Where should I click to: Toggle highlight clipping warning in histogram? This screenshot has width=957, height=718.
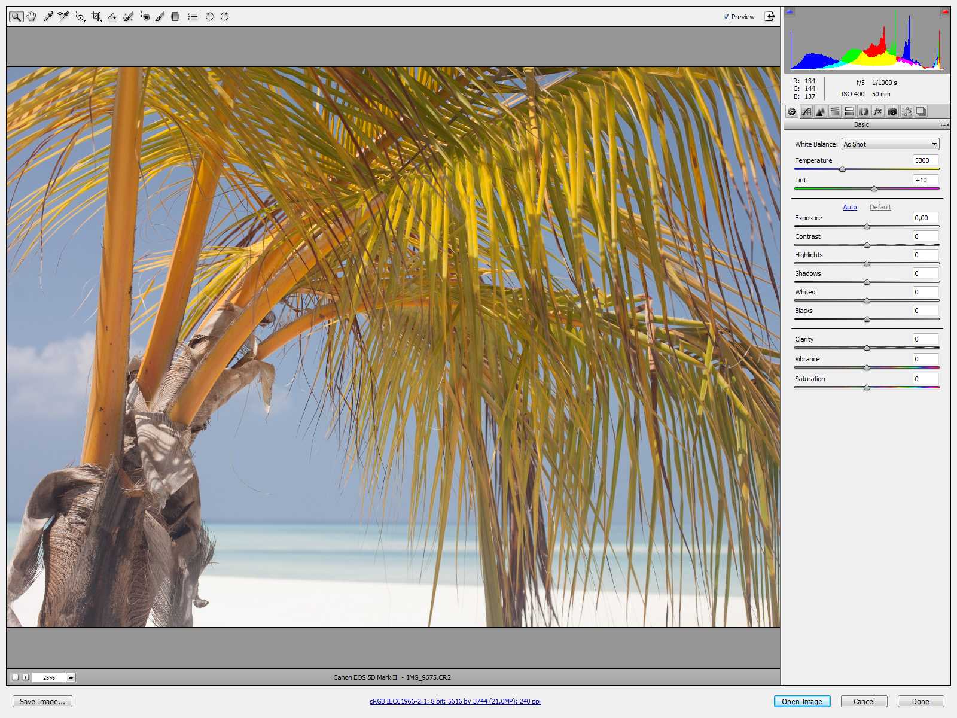[945, 11]
